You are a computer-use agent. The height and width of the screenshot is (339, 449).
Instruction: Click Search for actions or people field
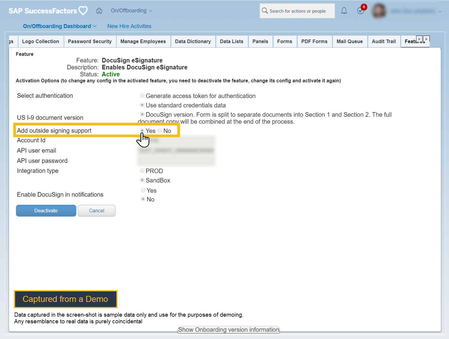click(297, 11)
